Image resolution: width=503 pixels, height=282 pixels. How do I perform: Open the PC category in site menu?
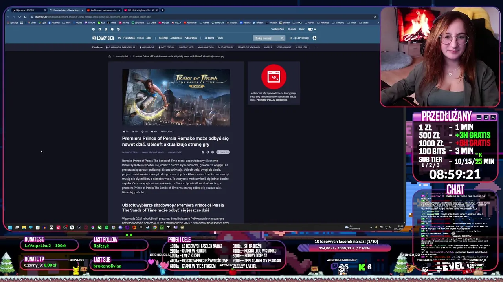[x=119, y=38]
